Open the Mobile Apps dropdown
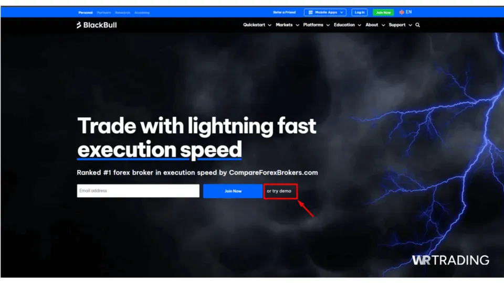504x283 pixels. (325, 13)
